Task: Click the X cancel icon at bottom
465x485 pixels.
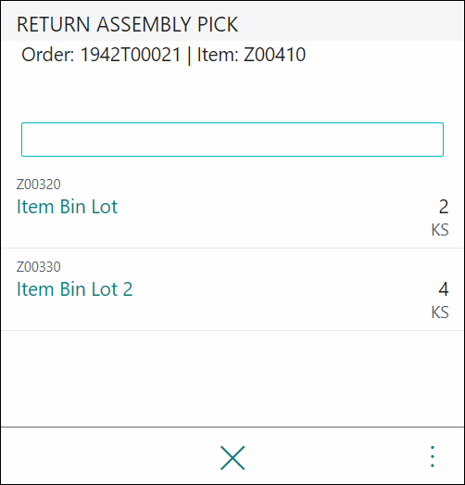Action: coord(232,458)
